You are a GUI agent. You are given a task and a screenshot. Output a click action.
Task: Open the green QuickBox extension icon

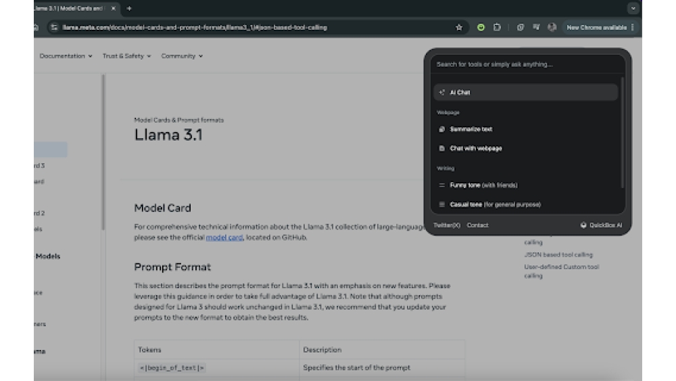click(x=481, y=28)
